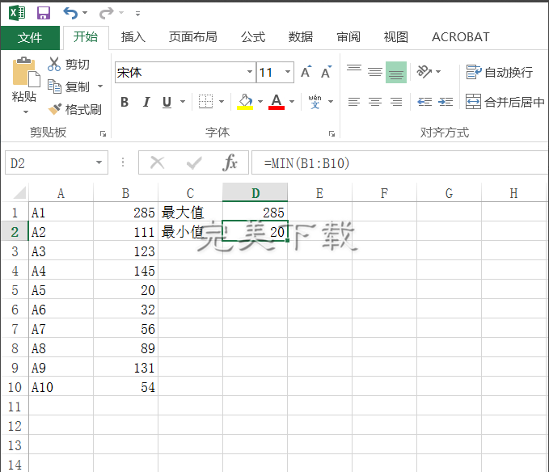Screen dimensions: 549x472
Task: Open the 文件 tab
Action: (30, 37)
